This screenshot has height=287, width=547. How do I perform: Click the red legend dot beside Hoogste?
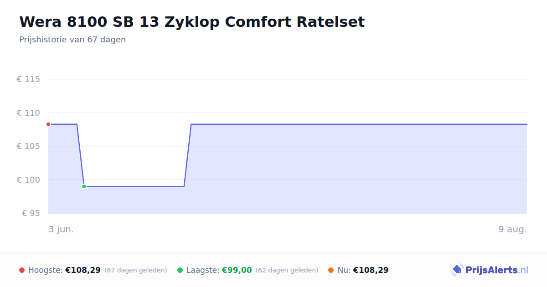(22, 270)
